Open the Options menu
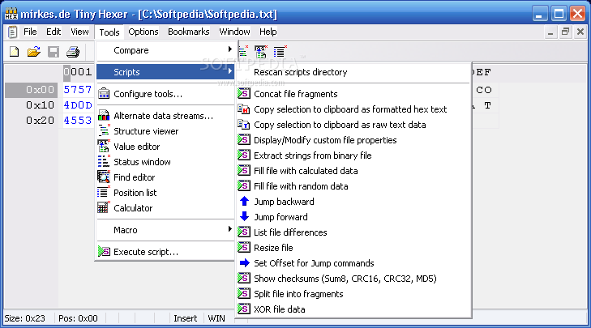The image size is (591, 328). pos(143,32)
